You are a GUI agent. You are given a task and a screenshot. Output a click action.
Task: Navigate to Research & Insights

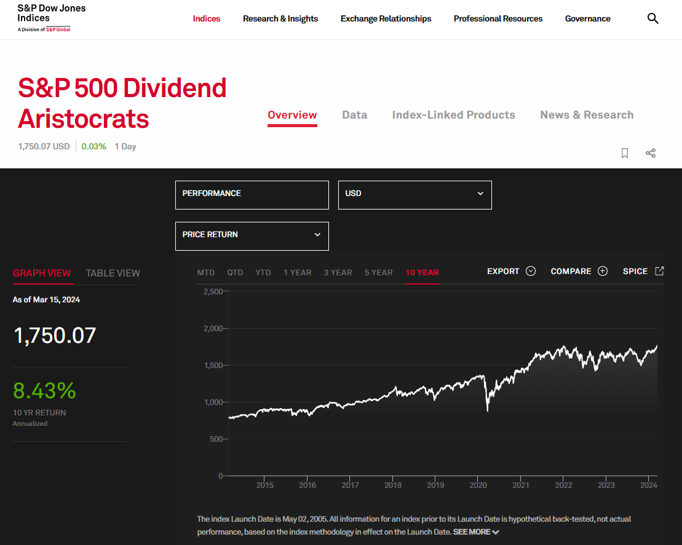pyautogui.click(x=280, y=18)
